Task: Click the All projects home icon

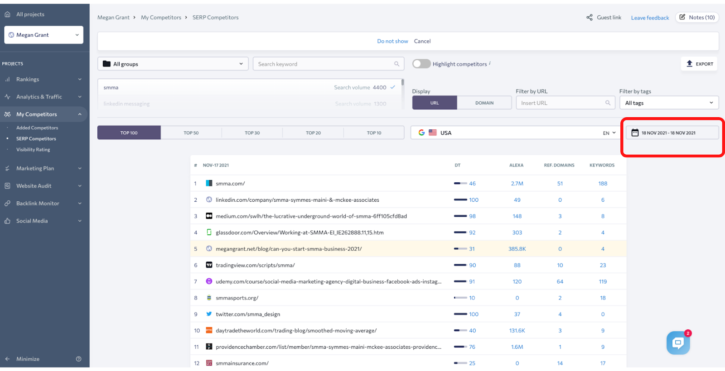Action: (7, 14)
